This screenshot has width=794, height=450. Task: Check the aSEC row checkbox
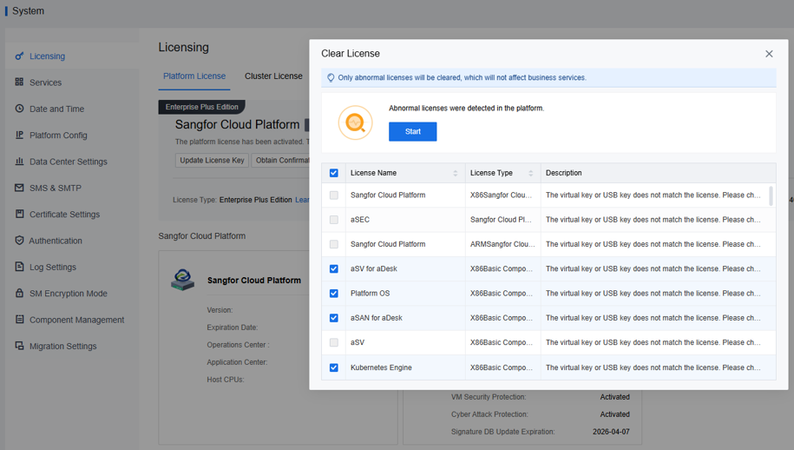334,220
